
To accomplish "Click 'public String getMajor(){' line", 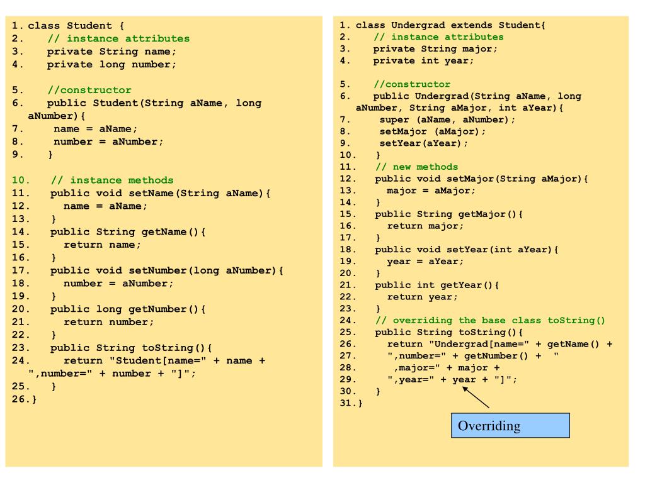I will pos(448,214).
